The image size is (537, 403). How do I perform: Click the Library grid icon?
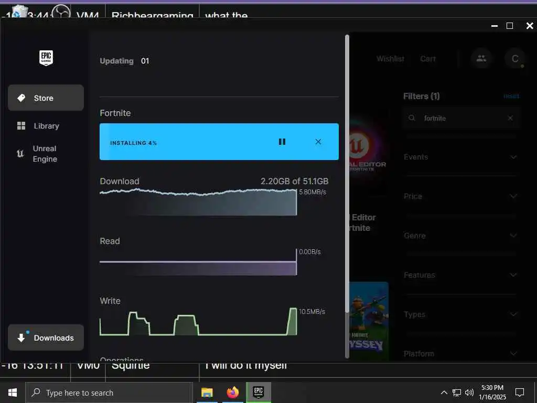(x=21, y=126)
